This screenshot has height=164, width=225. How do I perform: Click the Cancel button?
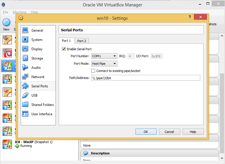[169, 131]
